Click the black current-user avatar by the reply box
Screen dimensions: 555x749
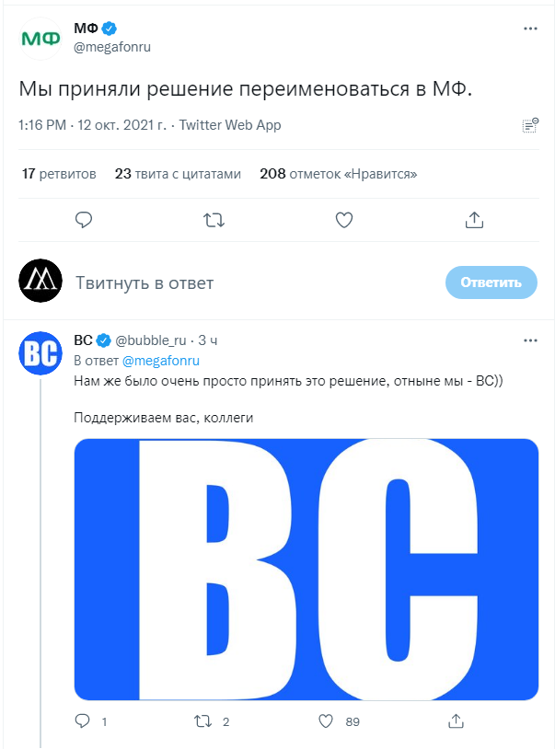(40, 282)
